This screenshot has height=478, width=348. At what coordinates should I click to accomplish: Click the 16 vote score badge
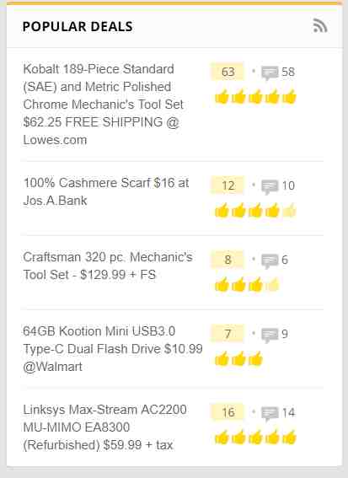(x=228, y=412)
